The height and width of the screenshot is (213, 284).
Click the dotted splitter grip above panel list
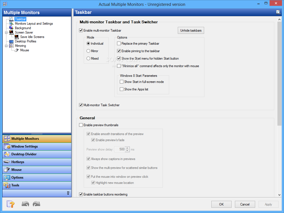37,134
